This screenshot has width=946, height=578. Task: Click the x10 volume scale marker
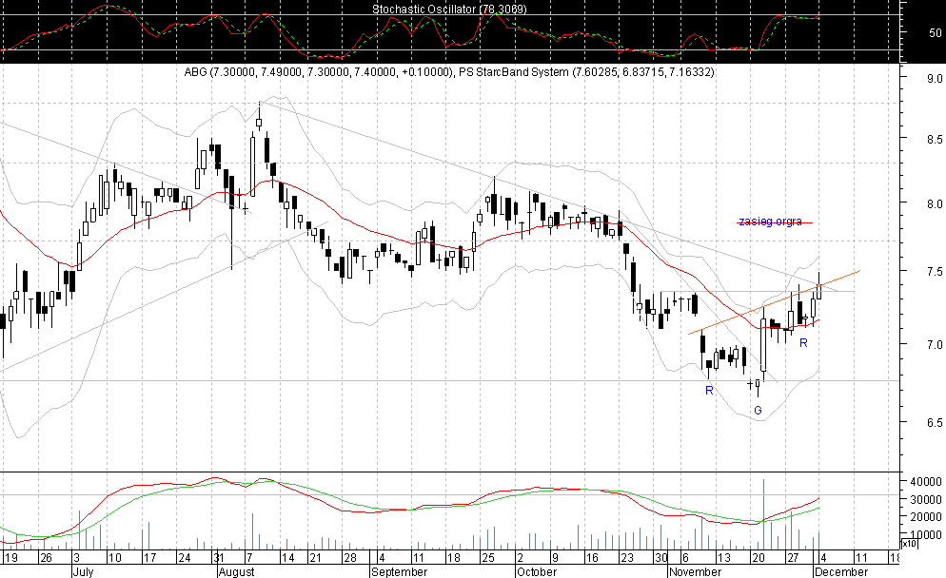[909, 544]
